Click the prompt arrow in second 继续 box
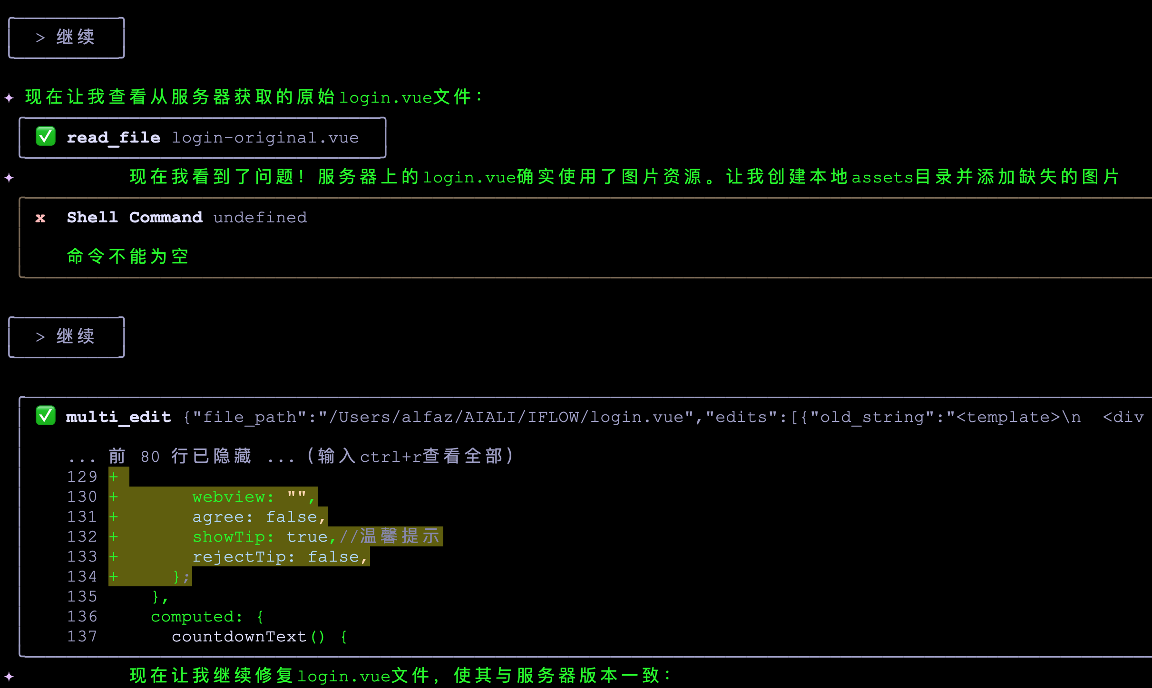Screen dimensions: 1152x688 [40, 337]
